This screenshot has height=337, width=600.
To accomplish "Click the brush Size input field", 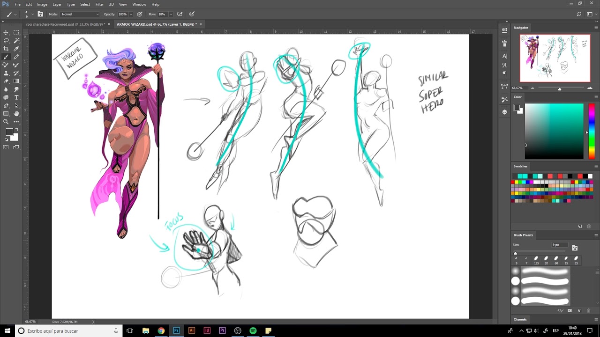I will click(560, 245).
